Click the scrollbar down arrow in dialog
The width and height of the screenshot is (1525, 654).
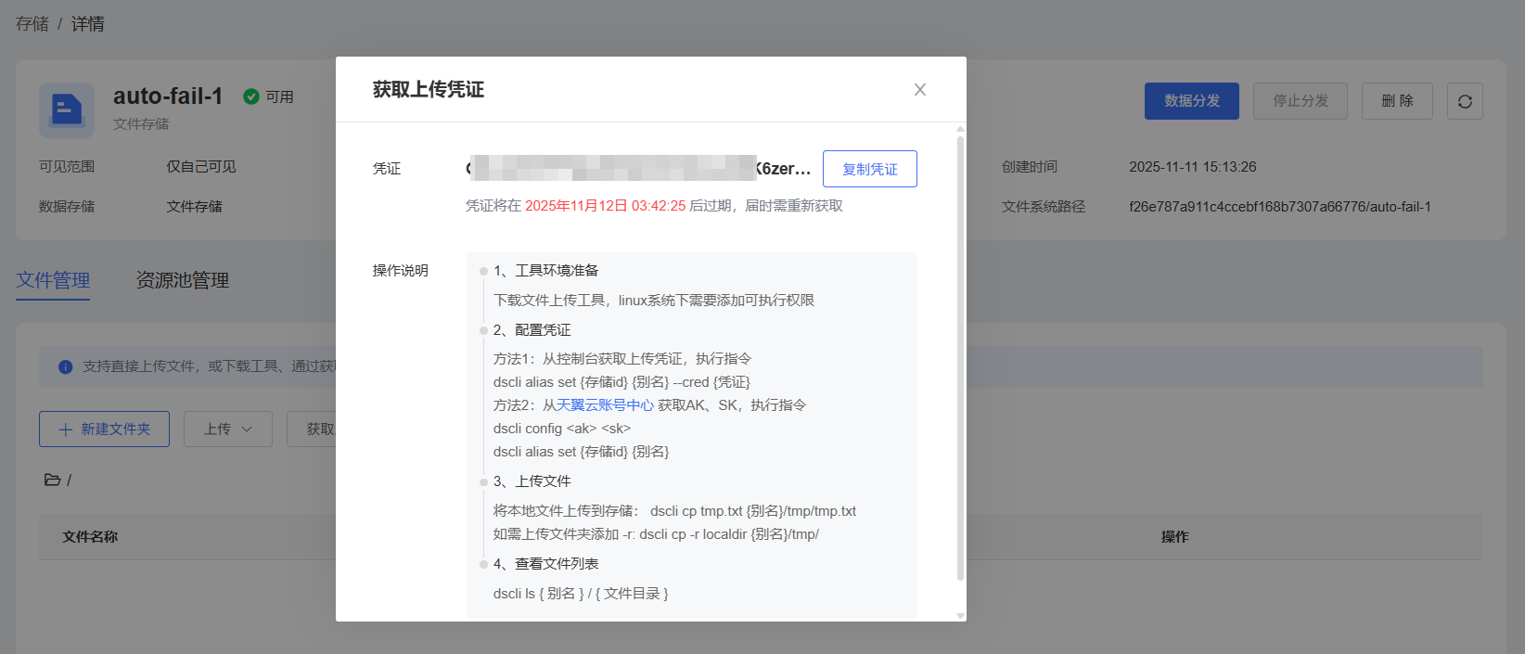(960, 615)
